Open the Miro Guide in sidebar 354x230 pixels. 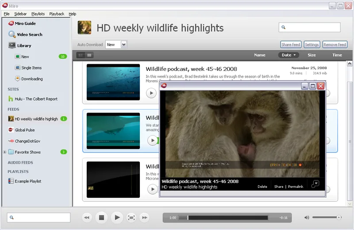(22, 23)
